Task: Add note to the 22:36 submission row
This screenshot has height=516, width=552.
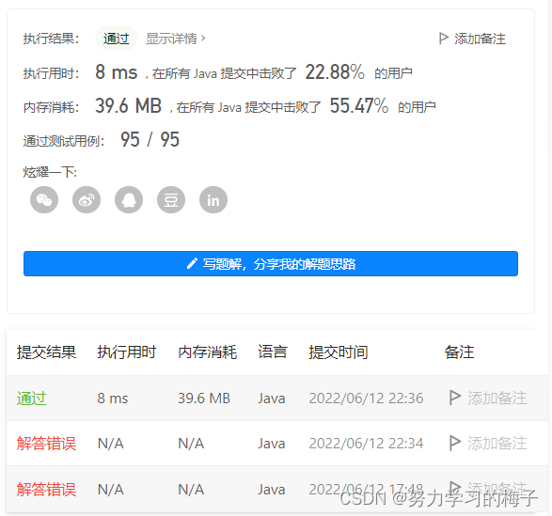Action: (x=497, y=399)
